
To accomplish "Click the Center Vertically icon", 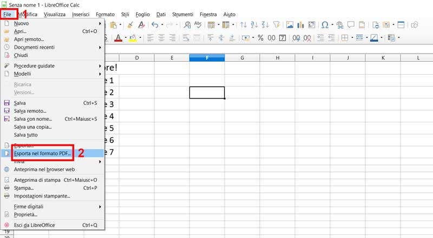I will [221, 38].
